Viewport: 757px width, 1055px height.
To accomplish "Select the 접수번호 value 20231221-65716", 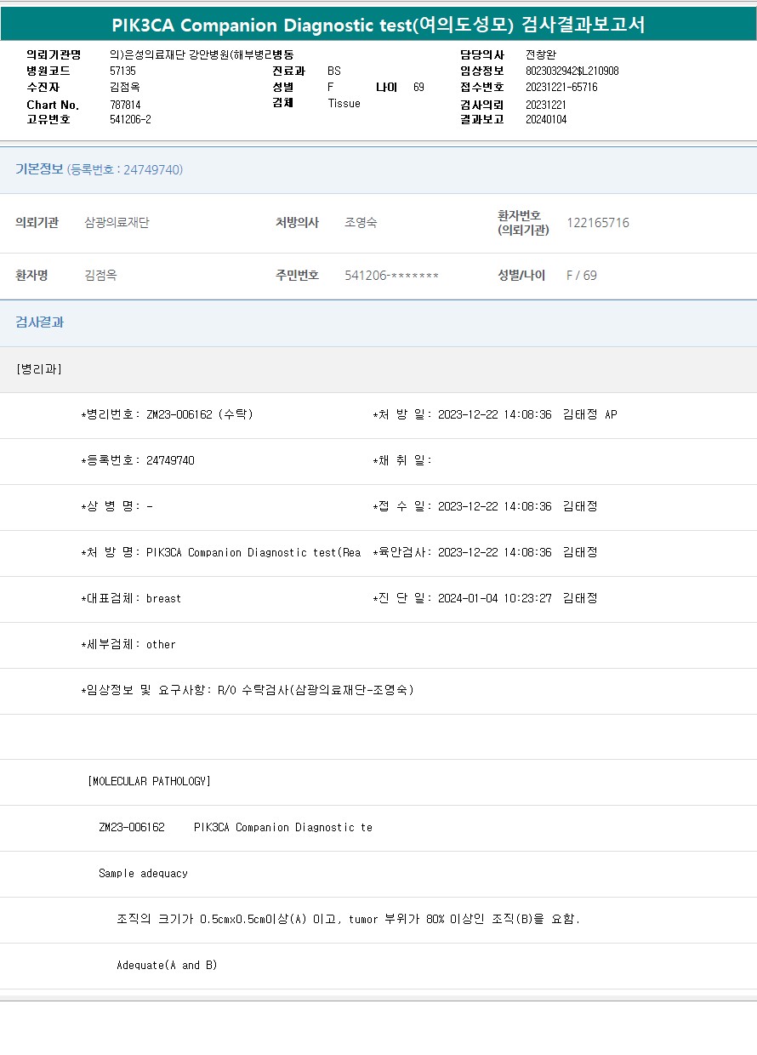I will tap(561, 88).
